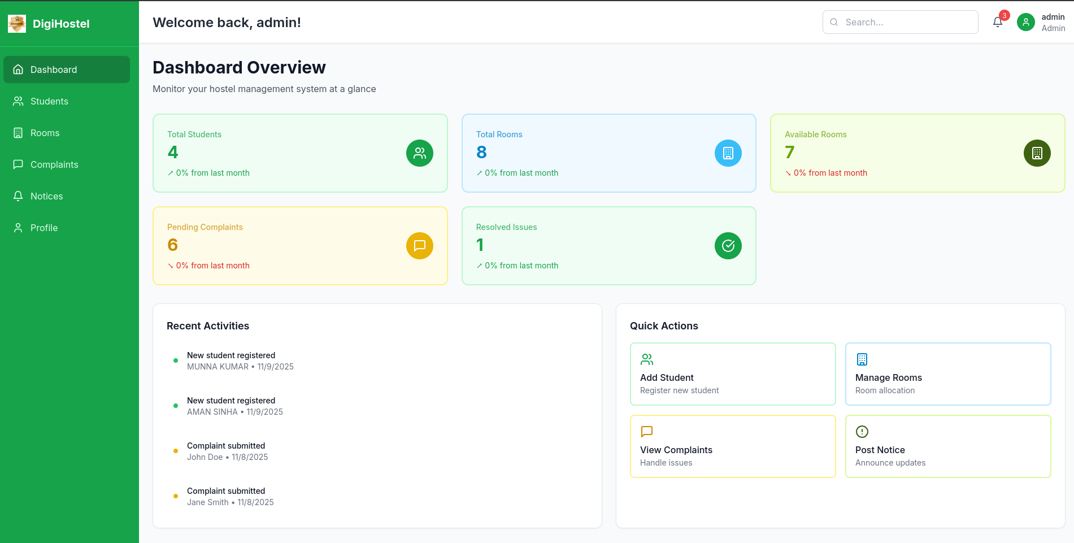Screen dimensions: 1074x543
Task: Click the View Complaints quick action
Action: tap(733, 446)
